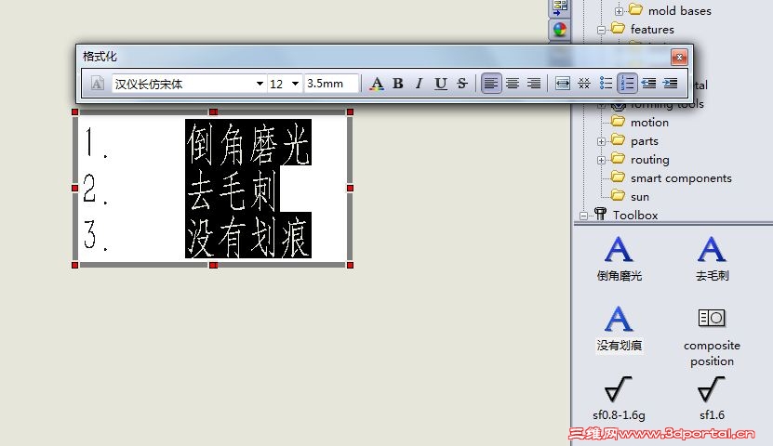Select the 去毛刺 annotation item
This screenshot has height=446, width=773.
712,259
